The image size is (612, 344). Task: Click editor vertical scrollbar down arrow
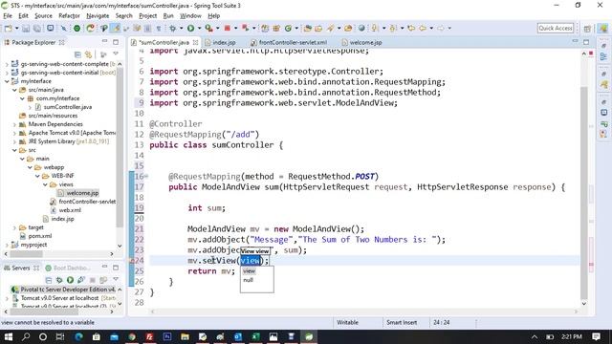[x=584, y=304]
